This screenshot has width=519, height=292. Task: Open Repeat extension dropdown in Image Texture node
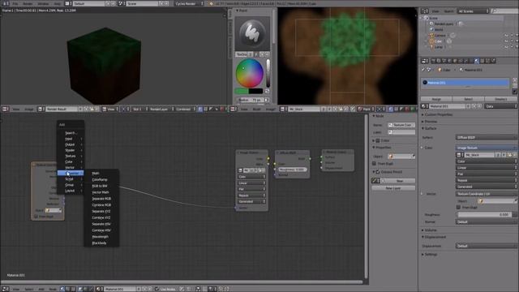tap(251, 195)
